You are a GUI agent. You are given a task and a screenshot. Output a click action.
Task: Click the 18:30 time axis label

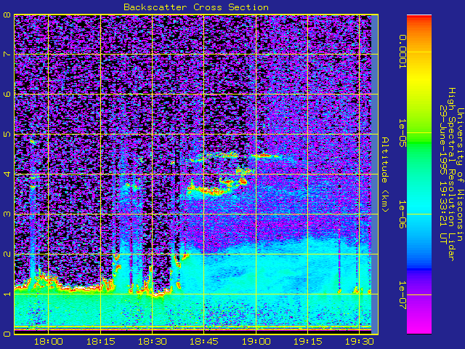[x=152, y=342]
